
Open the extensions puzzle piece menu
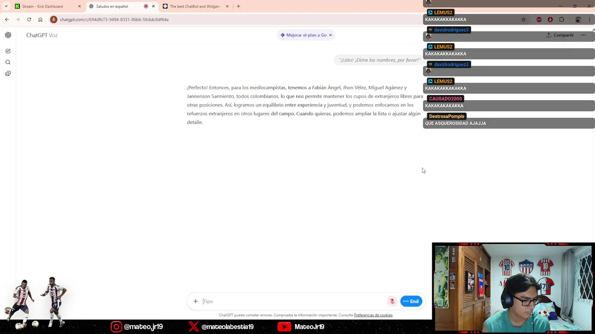tap(562, 19)
